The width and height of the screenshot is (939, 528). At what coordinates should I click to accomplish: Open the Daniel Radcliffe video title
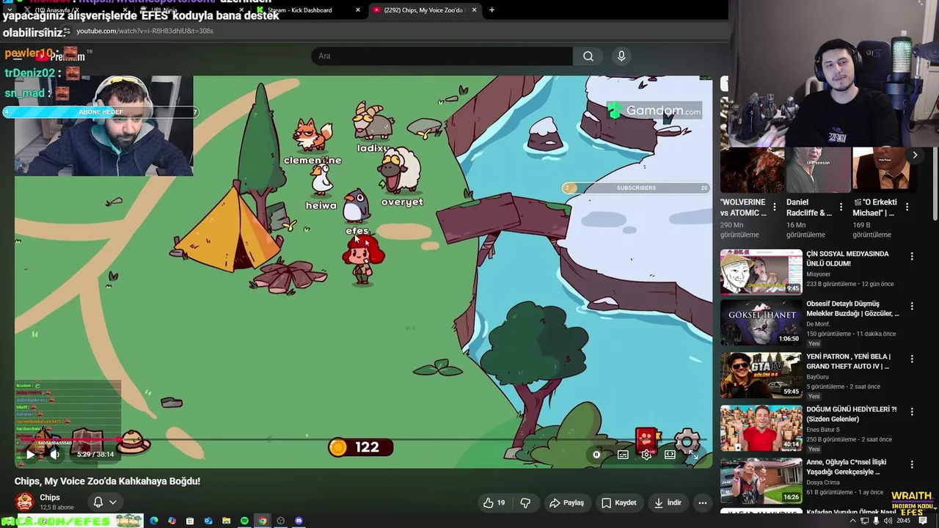809,208
